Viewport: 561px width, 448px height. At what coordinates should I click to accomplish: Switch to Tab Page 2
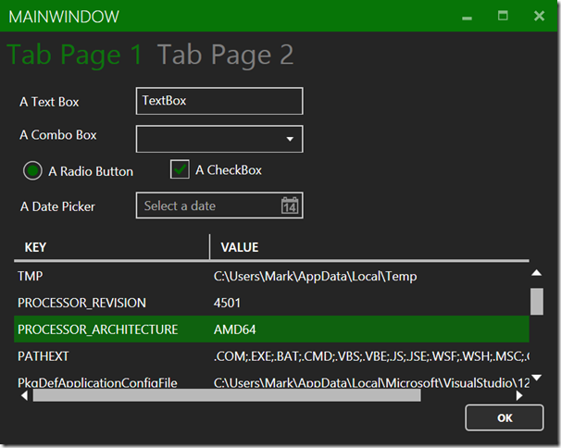pyautogui.click(x=225, y=55)
